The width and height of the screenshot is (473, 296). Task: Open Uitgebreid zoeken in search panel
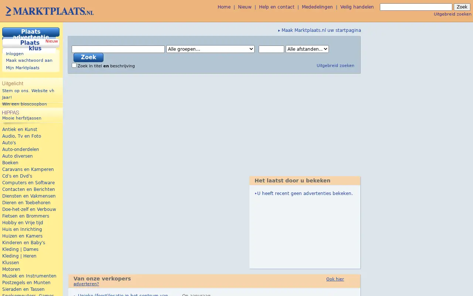tap(335, 65)
